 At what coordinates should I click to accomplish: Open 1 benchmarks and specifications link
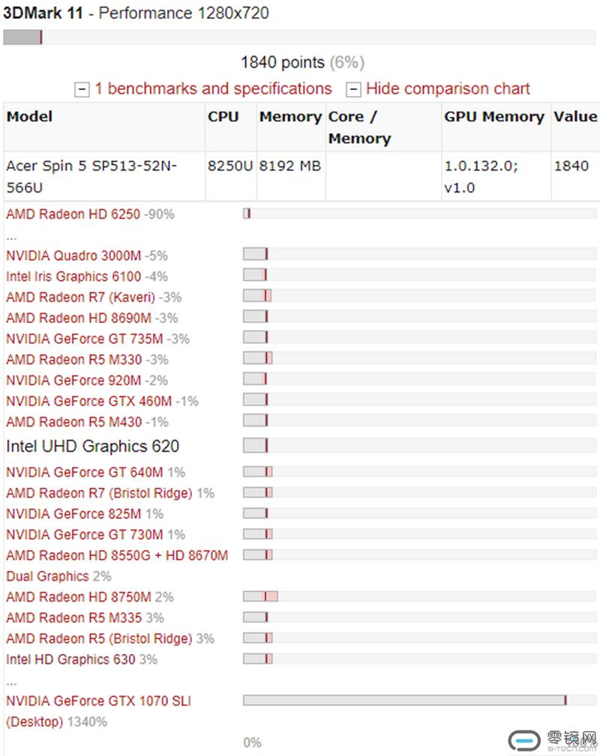click(x=213, y=88)
